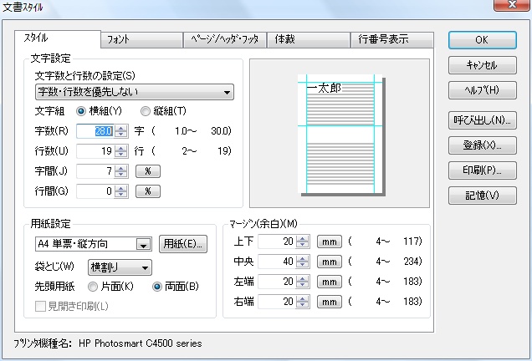Open the ページ/ヘッダ・フッタ tab
This screenshot has width=532, height=361.
[225, 39]
